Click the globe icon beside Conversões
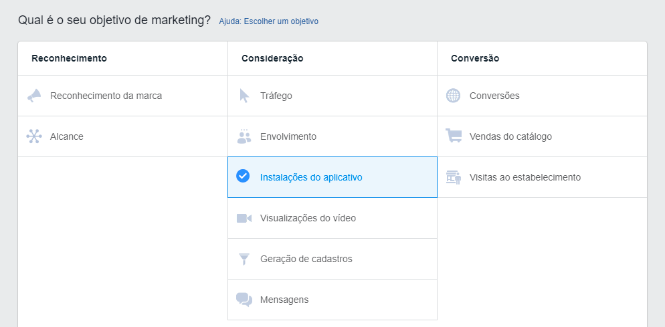The height and width of the screenshot is (327, 665). (x=454, y=96)
